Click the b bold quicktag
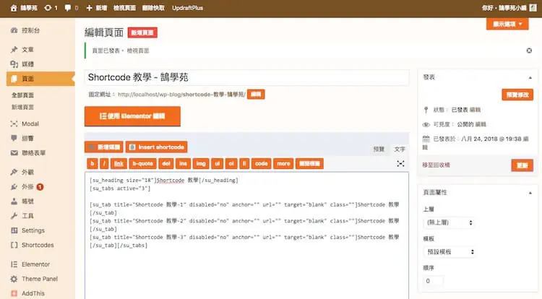The height and width of the screenshot is (299, 542). 92,164
